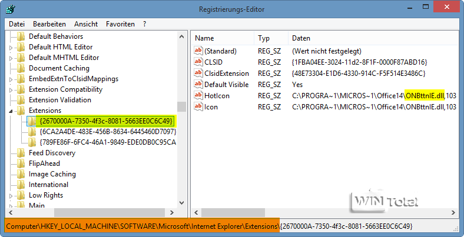Click the values pane scroll right arrow
The height and width of the screenshot is (237, 464).
[x=453, y=212]
